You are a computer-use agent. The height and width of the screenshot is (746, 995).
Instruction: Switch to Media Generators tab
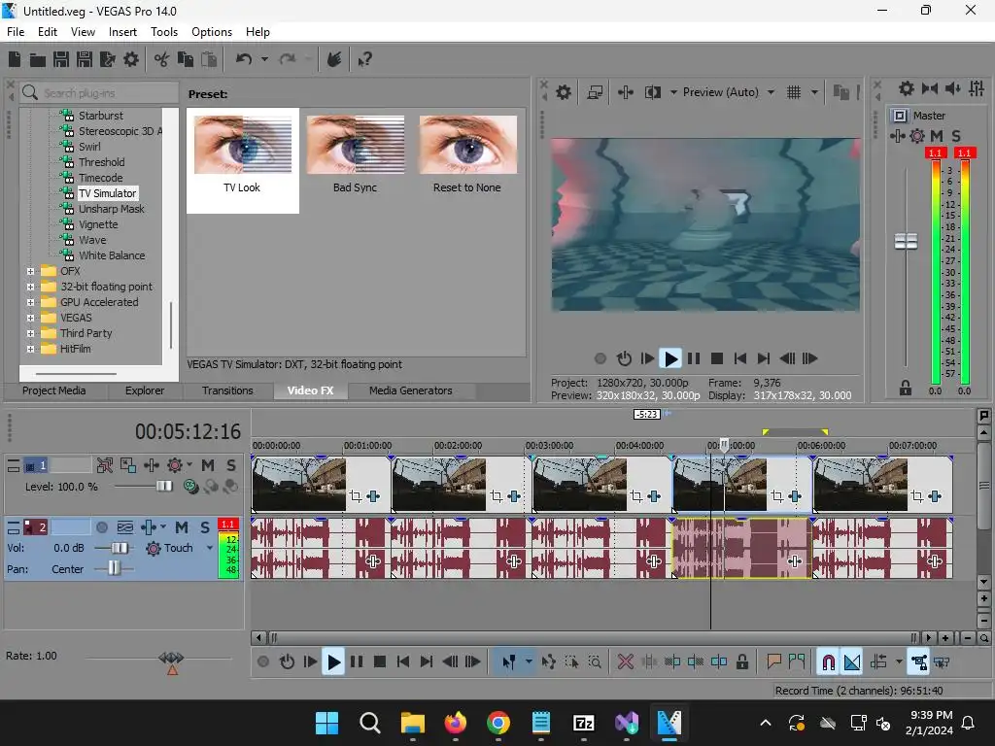pos(411,390)
